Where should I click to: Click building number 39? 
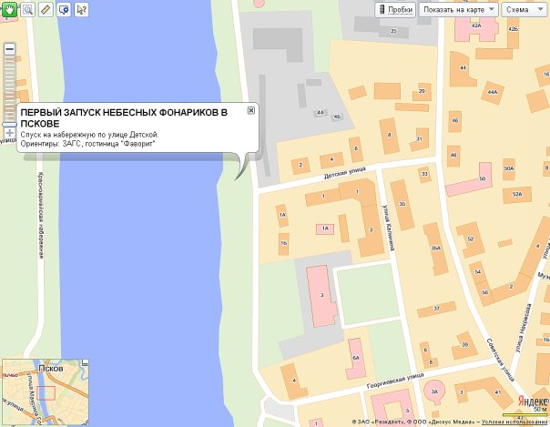(x=464, y=345)
